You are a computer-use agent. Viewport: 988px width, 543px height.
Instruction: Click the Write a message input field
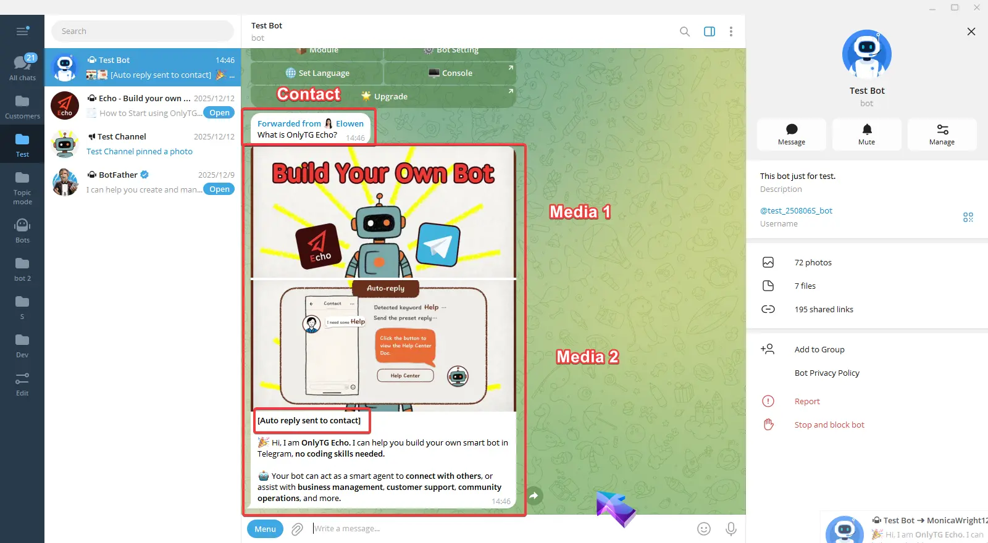494,529
